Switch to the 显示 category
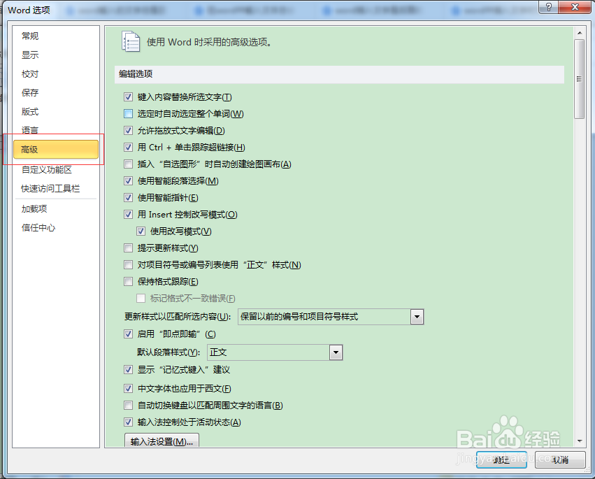Viewport: 595px width, 479px height. click(29, 55)
